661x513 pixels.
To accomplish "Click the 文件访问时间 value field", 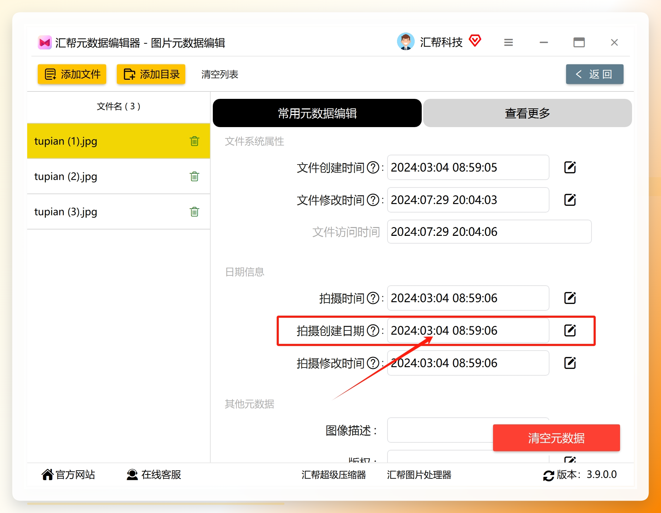I will pyautogui.click(x=489, y=232).
